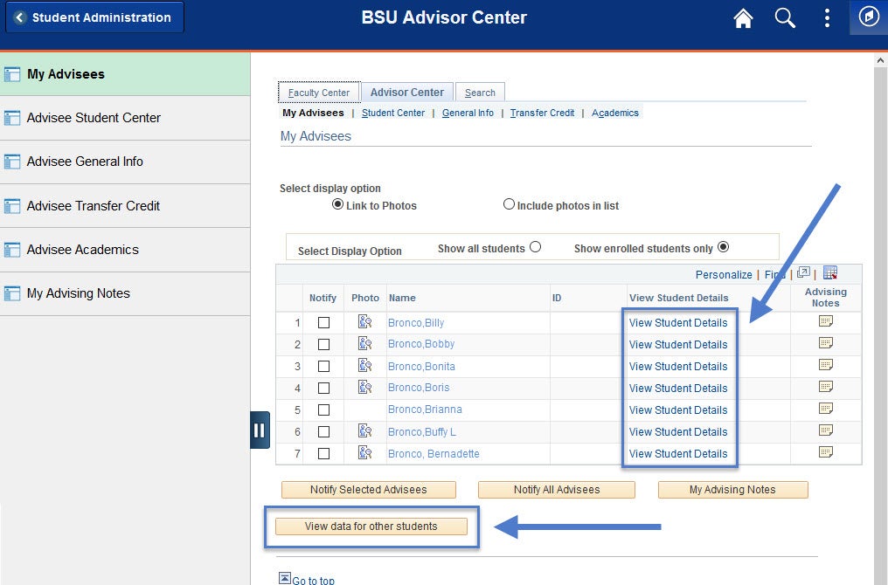Open advising notes icon for Bronco,Boris
Viewport: 888px width, 585px height.
point(826,387)
